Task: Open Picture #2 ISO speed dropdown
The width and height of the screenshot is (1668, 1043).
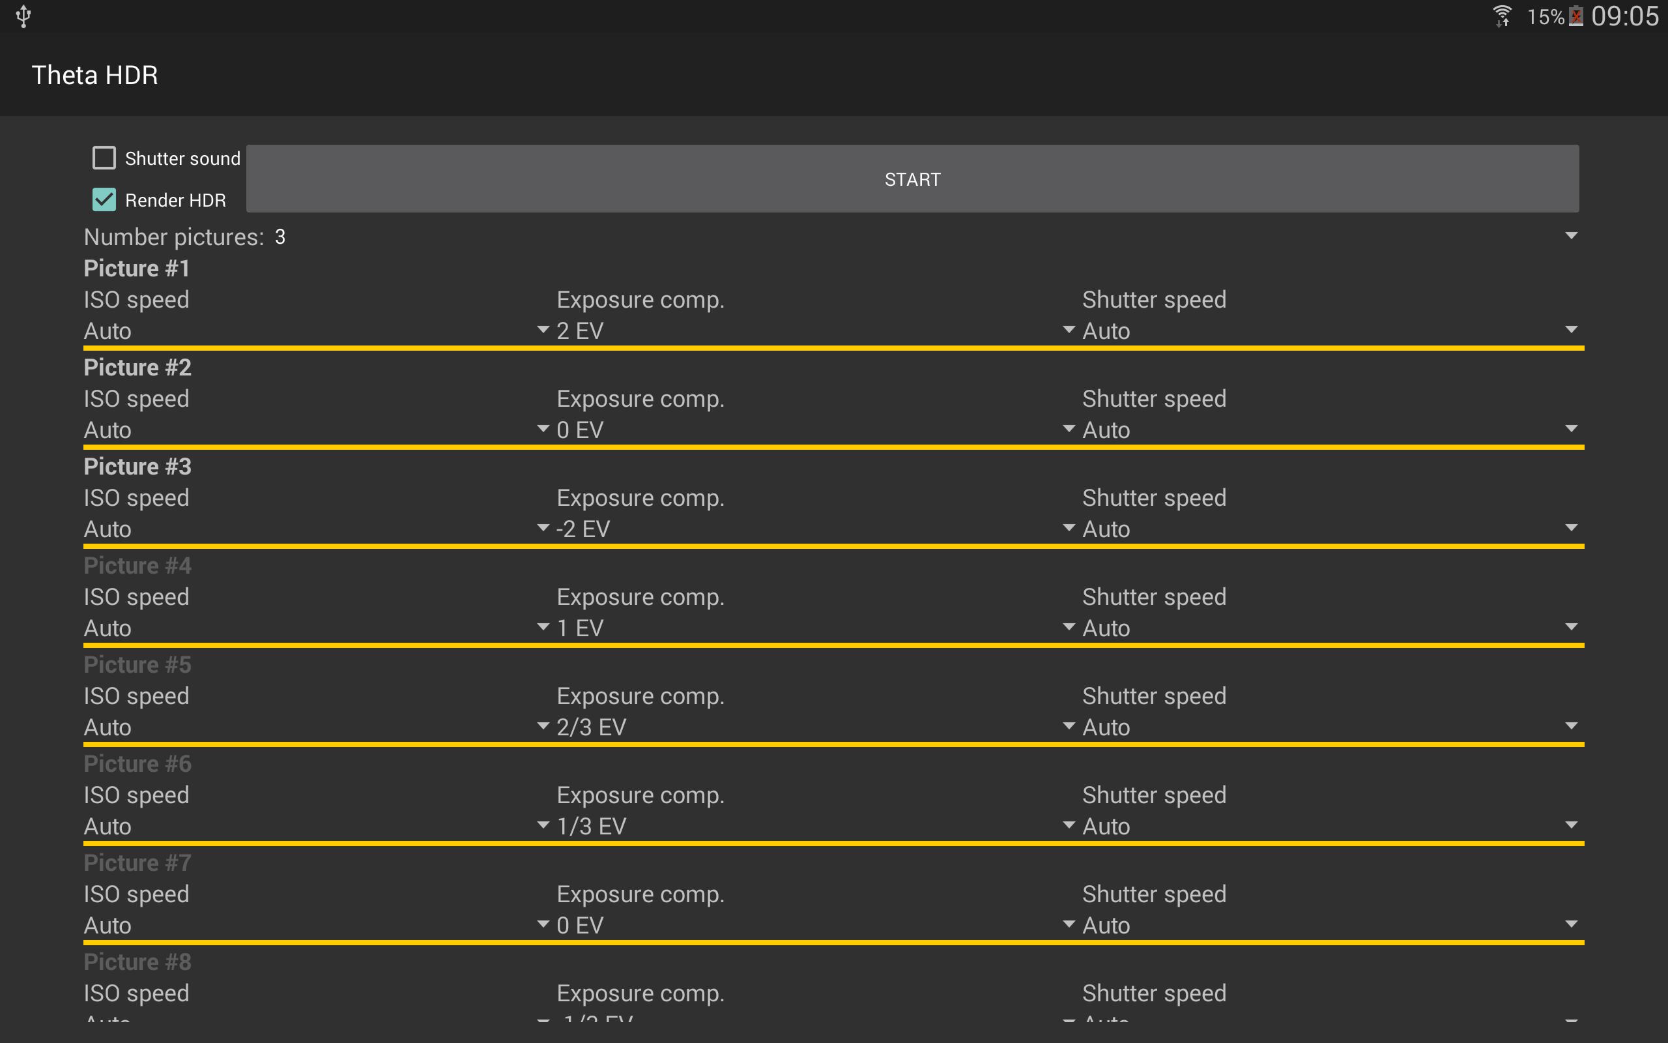Action: [x=317, y=430]
